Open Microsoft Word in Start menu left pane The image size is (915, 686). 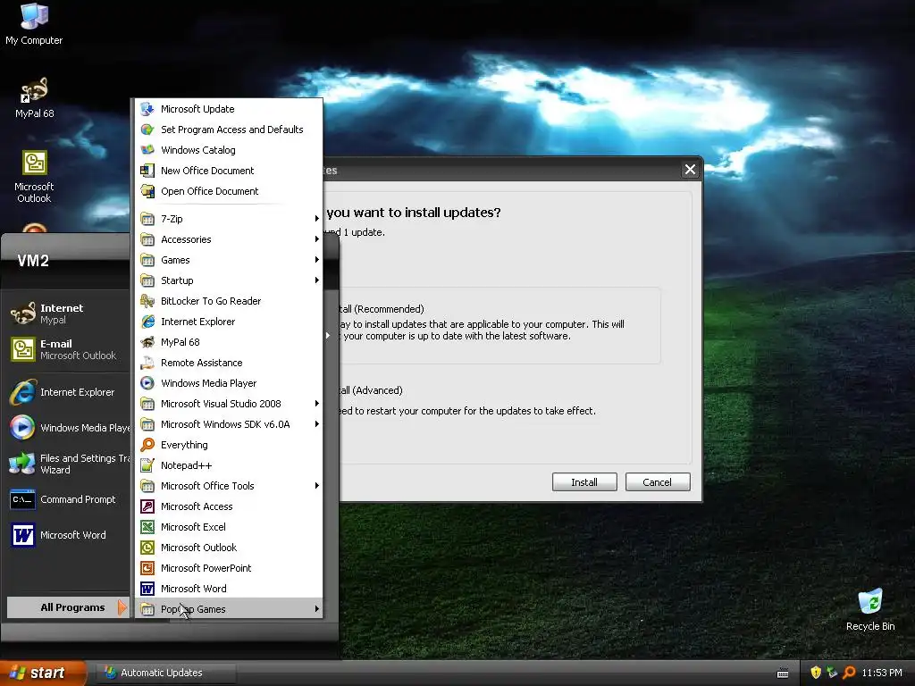(x=68, y=535)
